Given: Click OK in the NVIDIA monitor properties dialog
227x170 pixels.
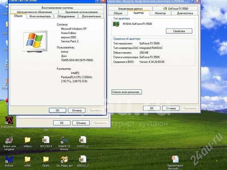Looking at the screenshot, I should (x=152, y=108).
